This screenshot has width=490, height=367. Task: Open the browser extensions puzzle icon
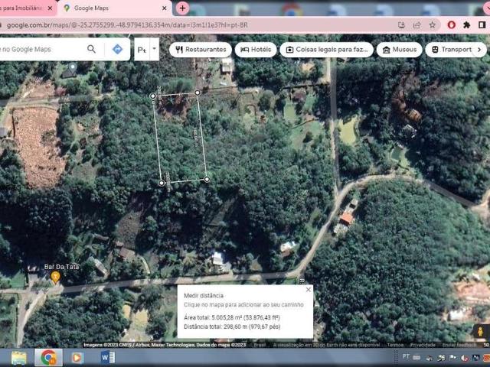click(x=466, y=24)
